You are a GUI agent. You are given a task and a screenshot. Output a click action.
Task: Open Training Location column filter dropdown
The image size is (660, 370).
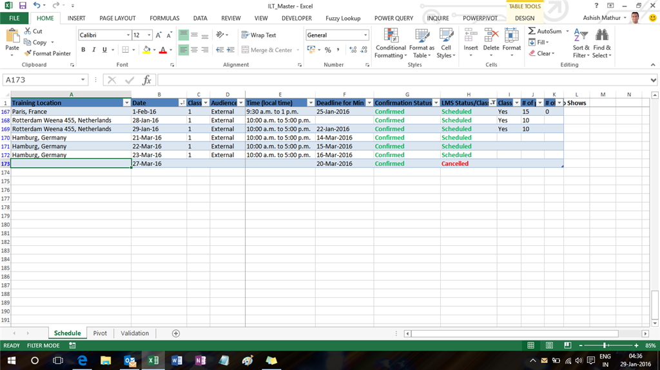click(126, 103)
